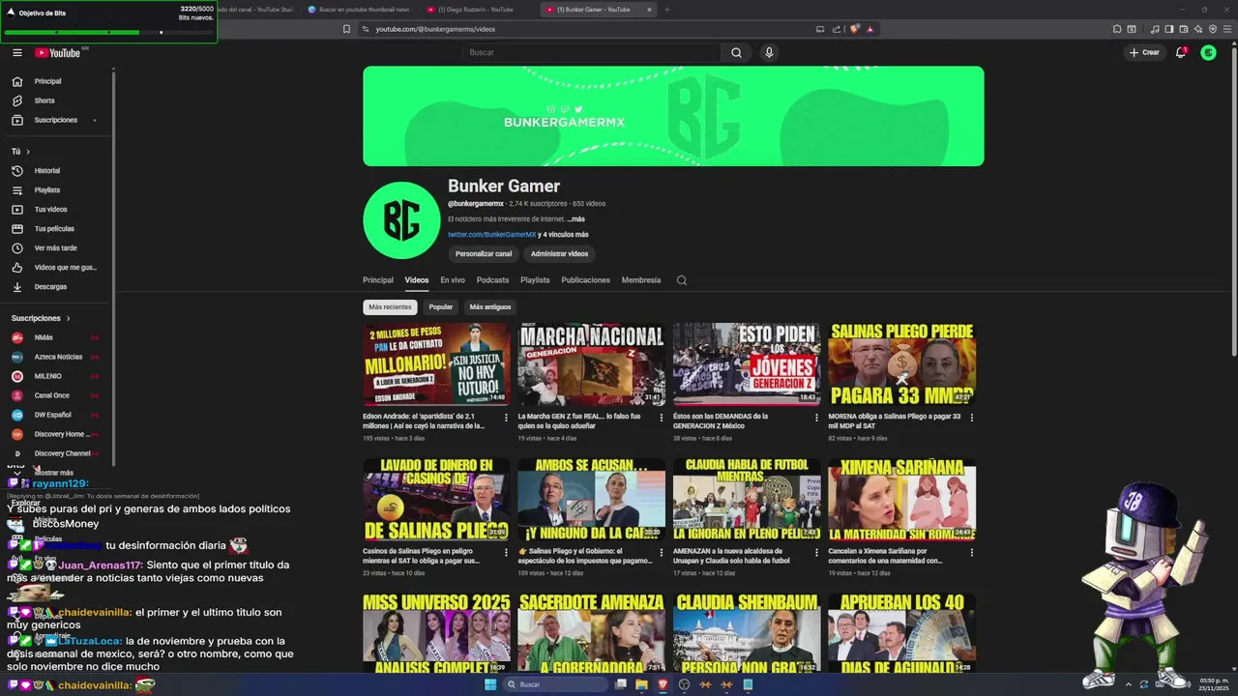Select the Más recientes filter chip
Image resolution: width=1238 pixels, height=696 pixels.
pyautogui.click(x=390, y=307)
